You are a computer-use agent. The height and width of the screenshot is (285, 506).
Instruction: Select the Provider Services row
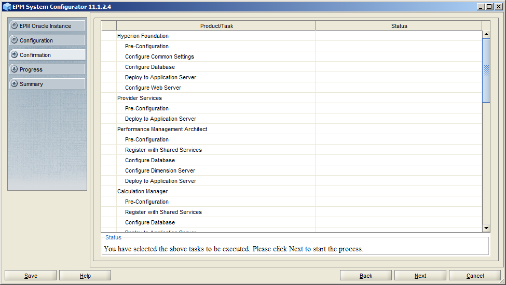[292, 98]
